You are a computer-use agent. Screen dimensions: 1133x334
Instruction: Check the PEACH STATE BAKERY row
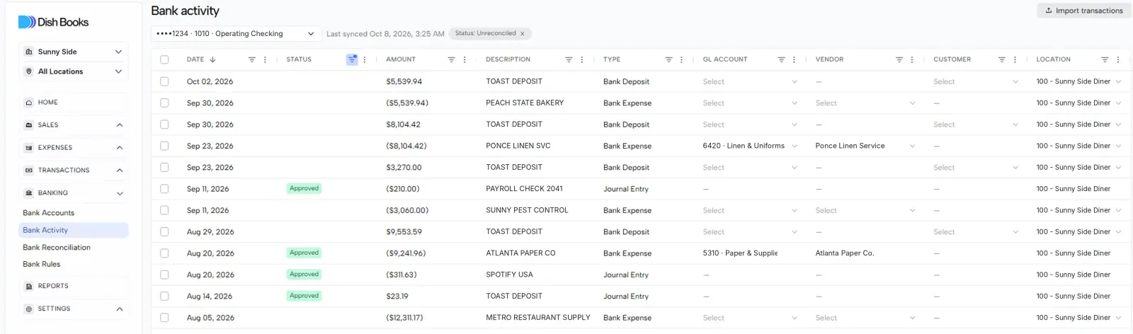(164, 103)
